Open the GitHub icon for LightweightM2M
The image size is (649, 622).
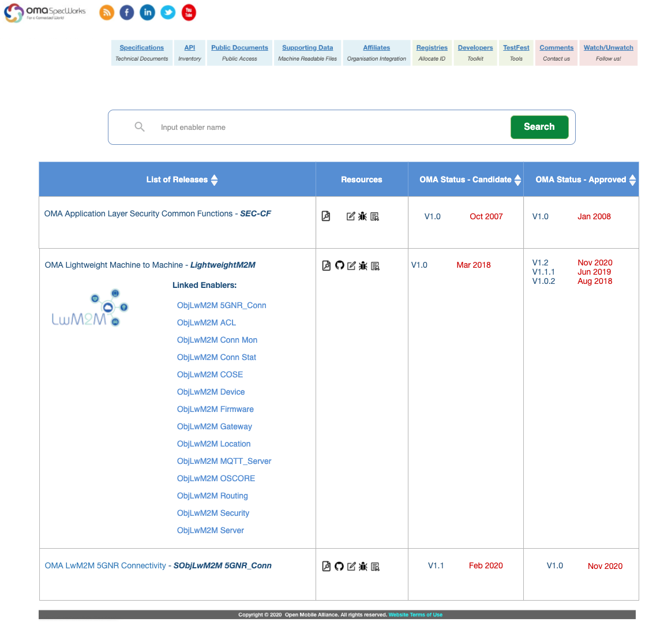point(339,265)
